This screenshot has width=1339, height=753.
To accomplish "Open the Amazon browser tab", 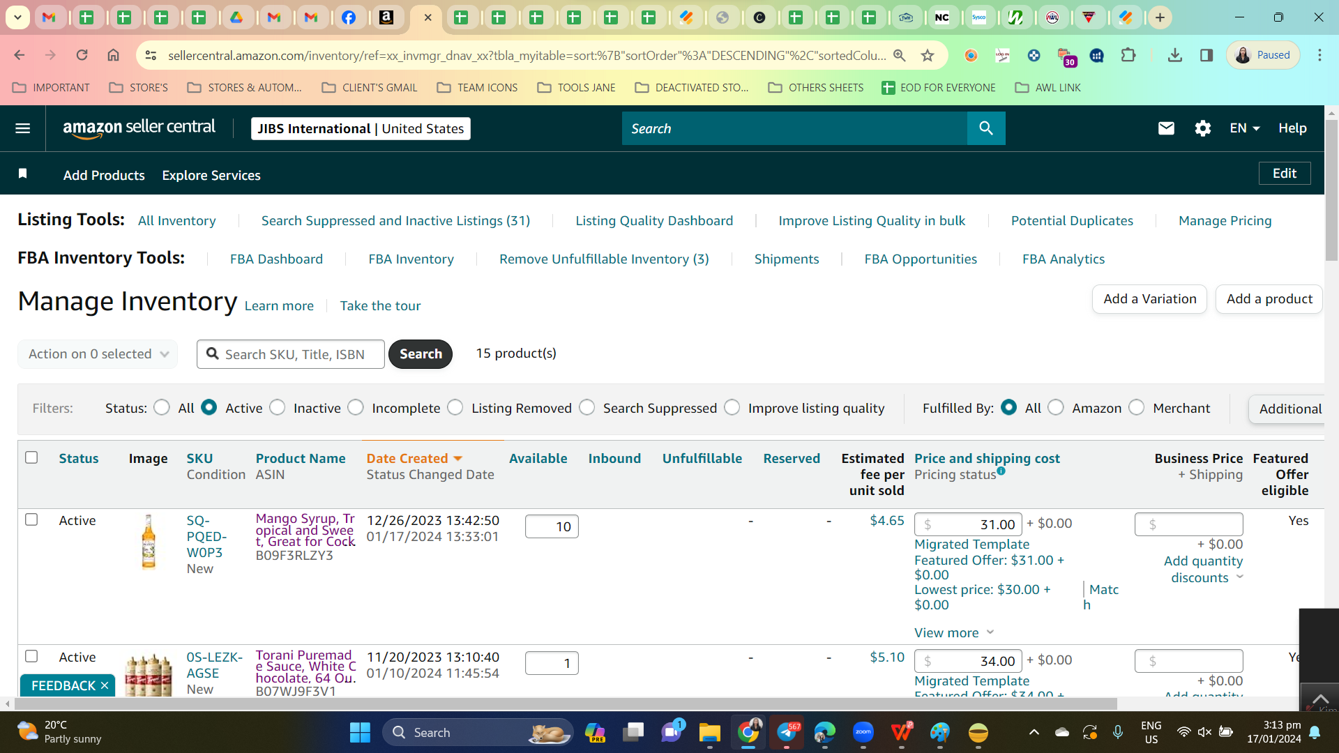I will point(386,17).
